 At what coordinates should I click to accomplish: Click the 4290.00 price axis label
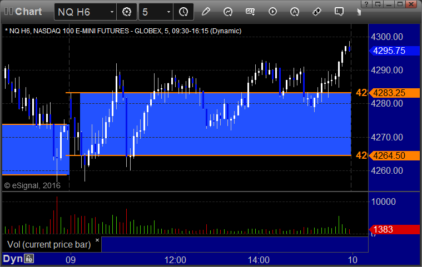click(x=387, y=70)
